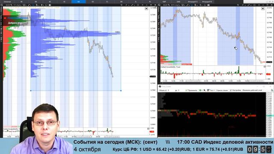
Task: Click the pin icon in right chart title bar
Action: [x=238, y=5]
